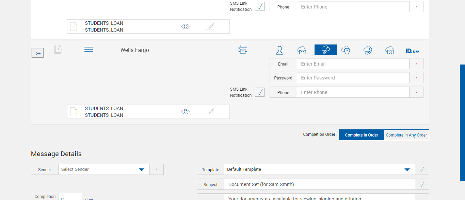
Task: Choose the ID.me verification option
Action: pyautogui.click(x=412, y=51)
